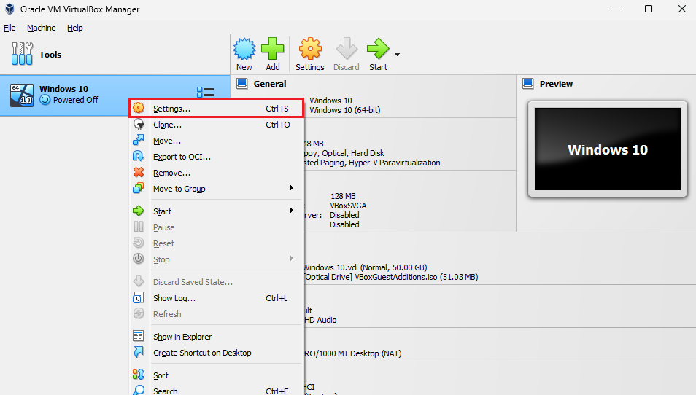Click the VBoxGuestAdditions.iso optical drive entry
The height and width of the screenshot is (395, 696).
click(x=392, y=277)
